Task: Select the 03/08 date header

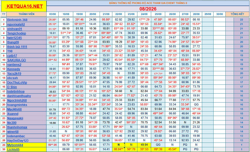Action: pos(52,14)
